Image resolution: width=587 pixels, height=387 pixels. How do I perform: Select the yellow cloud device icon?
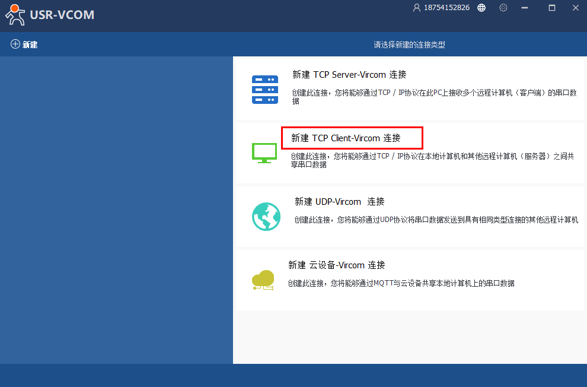pyautogui.click(x=263, y=280)
